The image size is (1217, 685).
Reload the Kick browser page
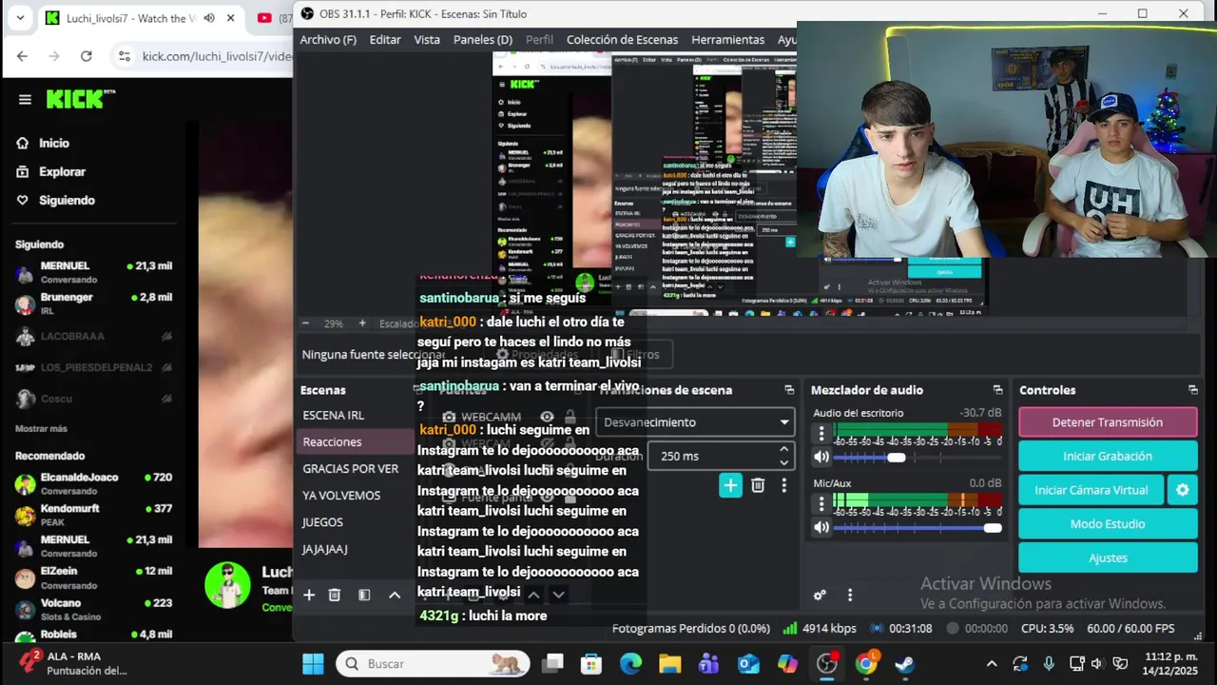(x=86, y=56)
